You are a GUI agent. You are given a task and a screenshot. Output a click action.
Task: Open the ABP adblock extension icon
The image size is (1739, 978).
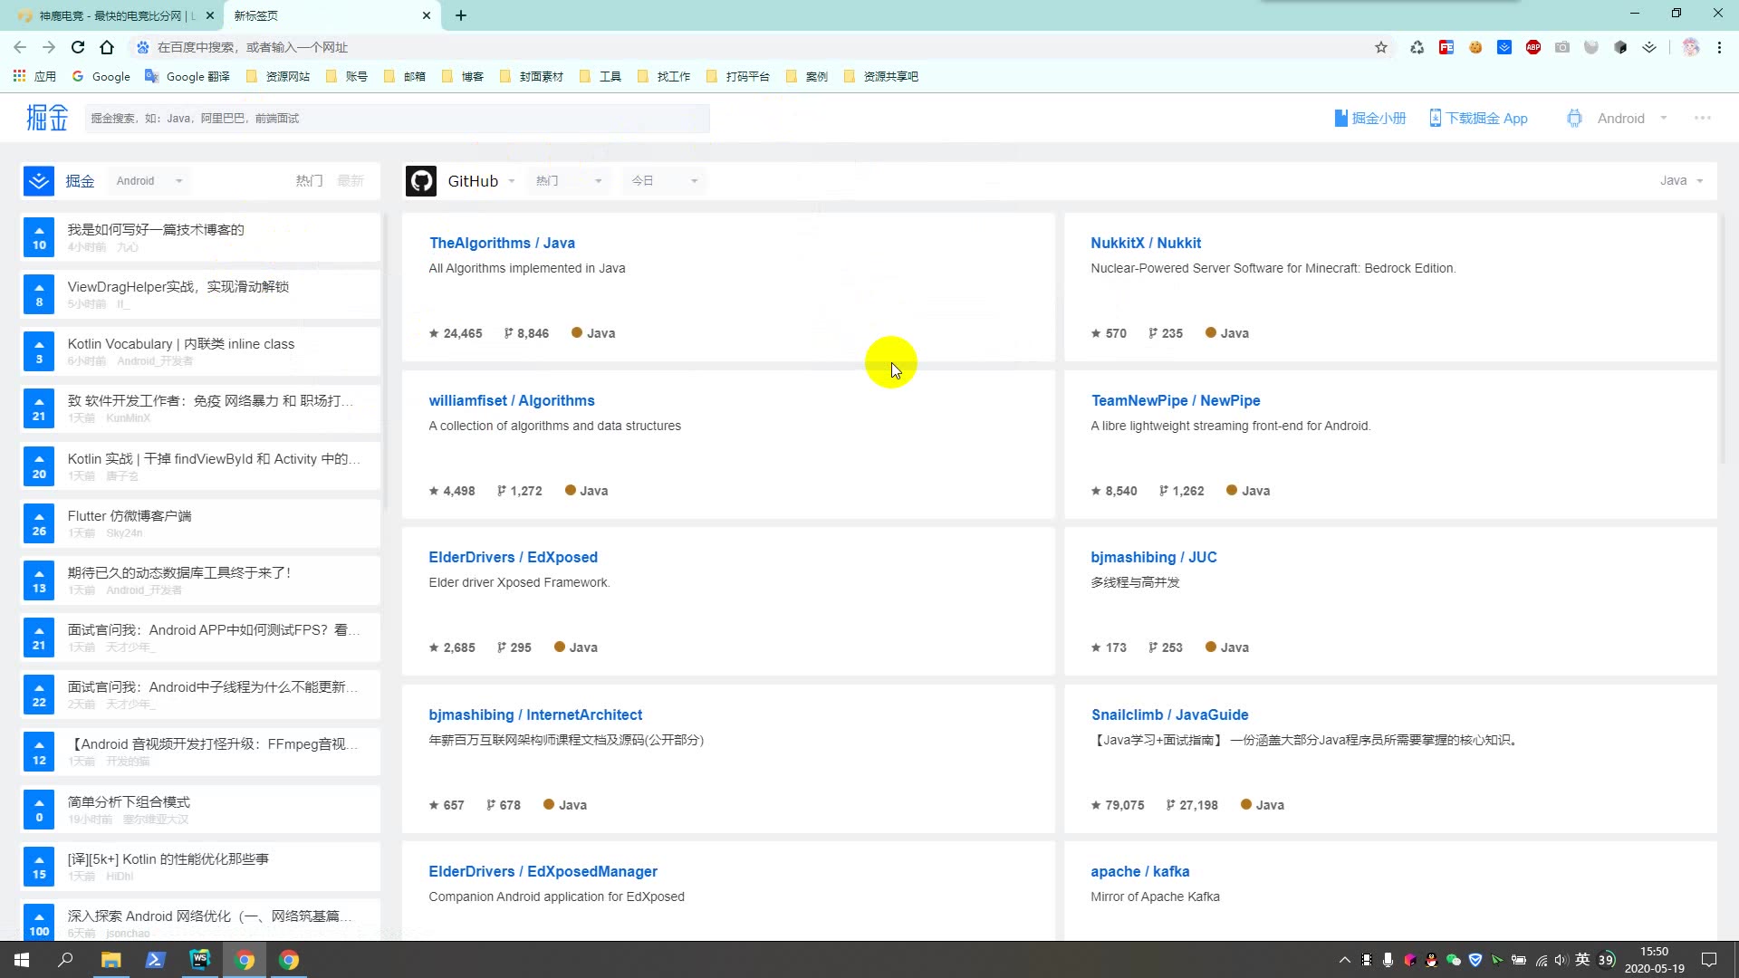click(1533, 47)
